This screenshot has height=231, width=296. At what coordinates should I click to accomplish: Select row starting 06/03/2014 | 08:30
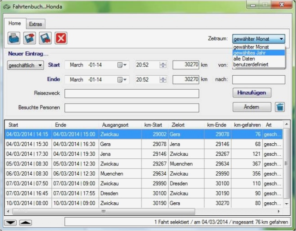coord(144,174)
